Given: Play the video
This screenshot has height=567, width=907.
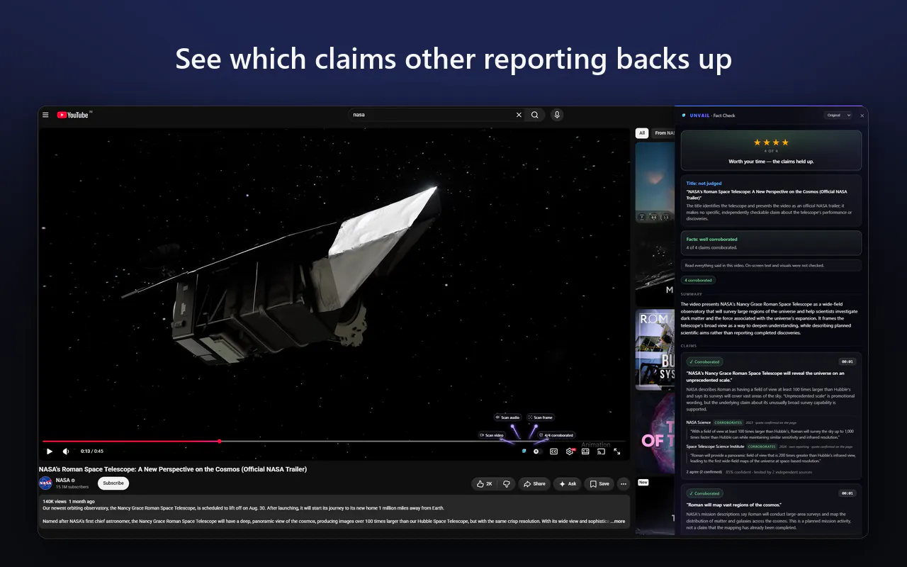Looking at the screenshot, I should pyautogui.click(x=50, y=451).
